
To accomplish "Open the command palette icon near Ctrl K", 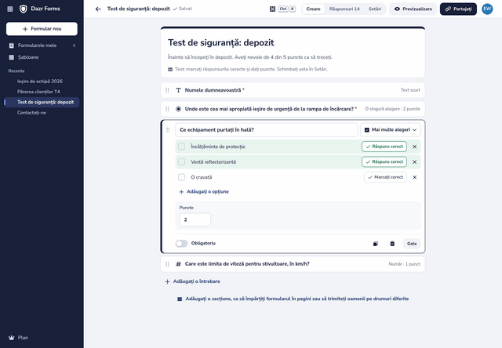I will [x=272, y=9].
